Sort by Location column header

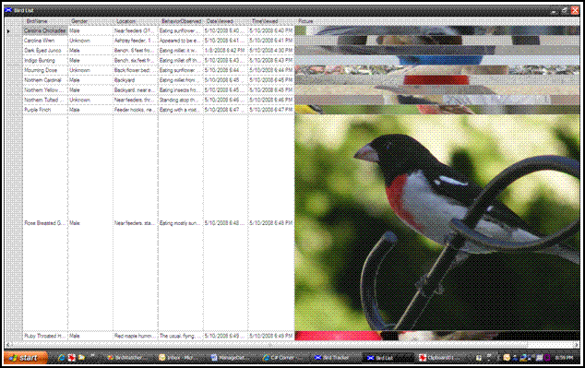136,21
